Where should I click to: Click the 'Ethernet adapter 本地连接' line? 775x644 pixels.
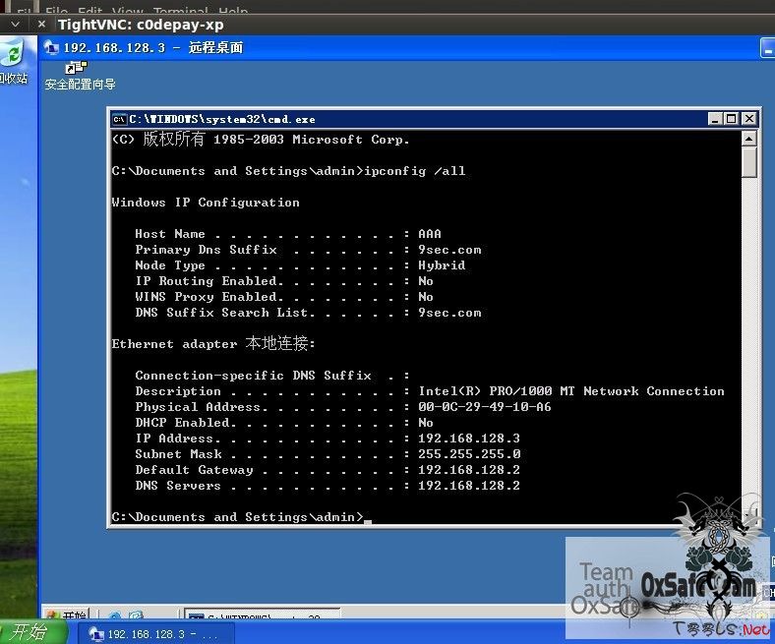213,343
